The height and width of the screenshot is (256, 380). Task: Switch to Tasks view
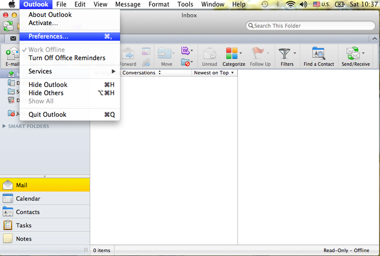click(x=45, y=225)
